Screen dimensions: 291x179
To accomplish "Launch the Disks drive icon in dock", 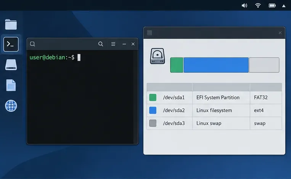I will 11,65.
